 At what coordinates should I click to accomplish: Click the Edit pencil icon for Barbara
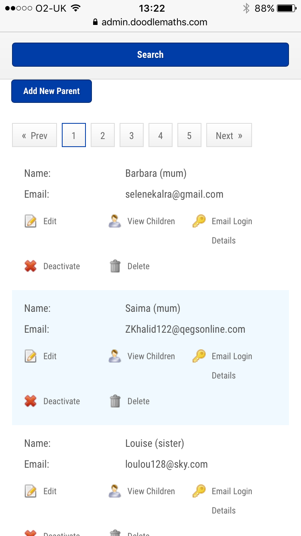31,221
